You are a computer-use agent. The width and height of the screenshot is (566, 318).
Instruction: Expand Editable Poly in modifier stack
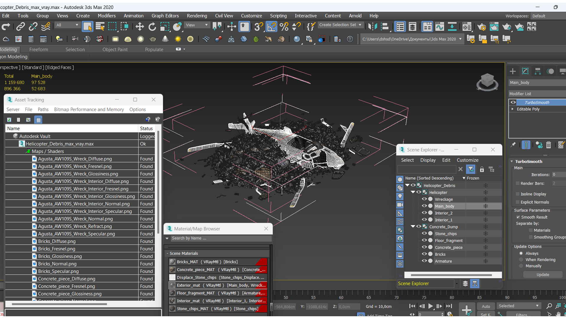(x=513, y=109)
